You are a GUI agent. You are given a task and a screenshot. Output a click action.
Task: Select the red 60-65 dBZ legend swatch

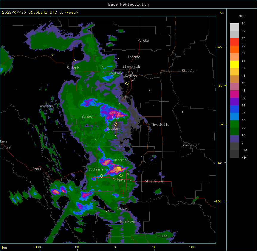(x=234, y=42)
